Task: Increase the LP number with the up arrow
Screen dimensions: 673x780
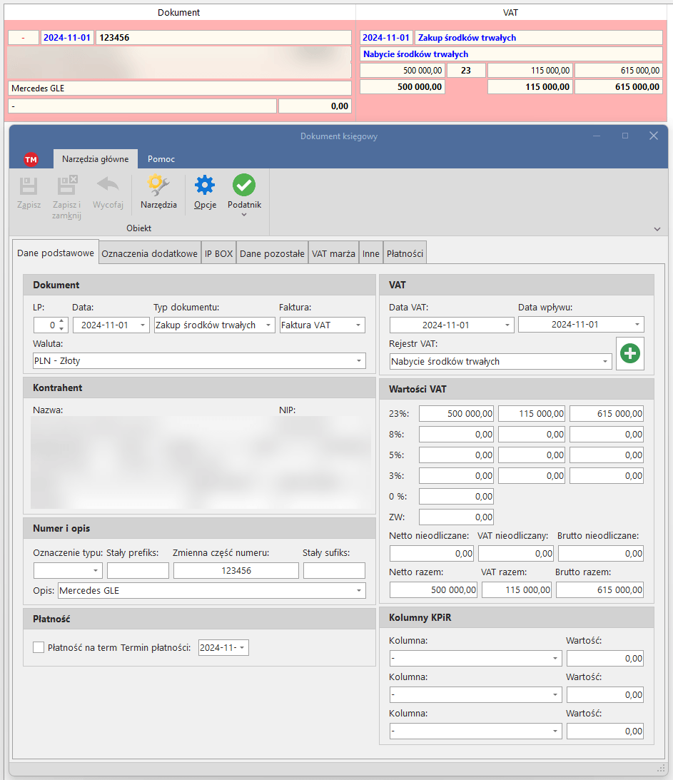Action: coord(61,322)
